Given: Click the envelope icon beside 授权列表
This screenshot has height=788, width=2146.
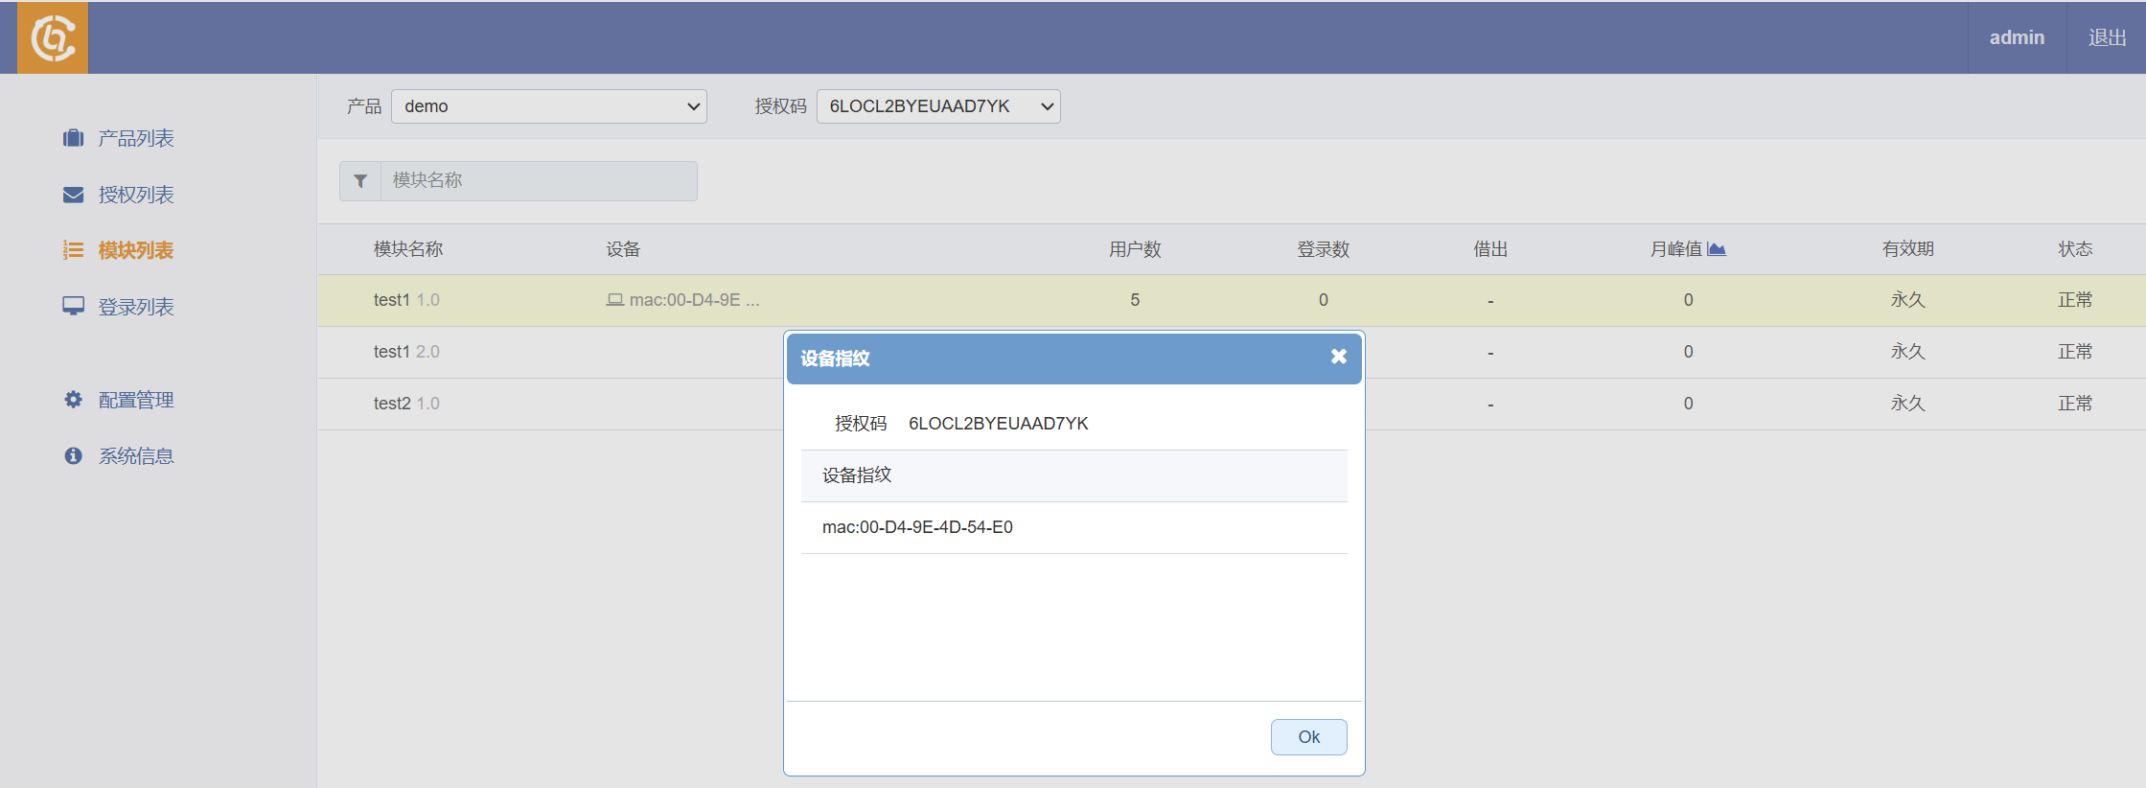Looking at the screenshot, I should point(73,195).
